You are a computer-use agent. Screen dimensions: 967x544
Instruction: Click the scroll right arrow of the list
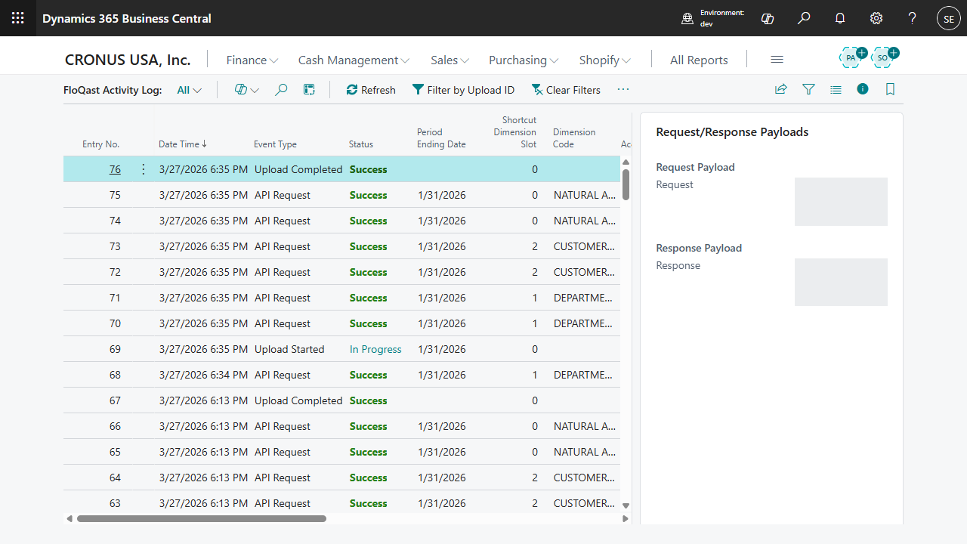pos(626,518)
